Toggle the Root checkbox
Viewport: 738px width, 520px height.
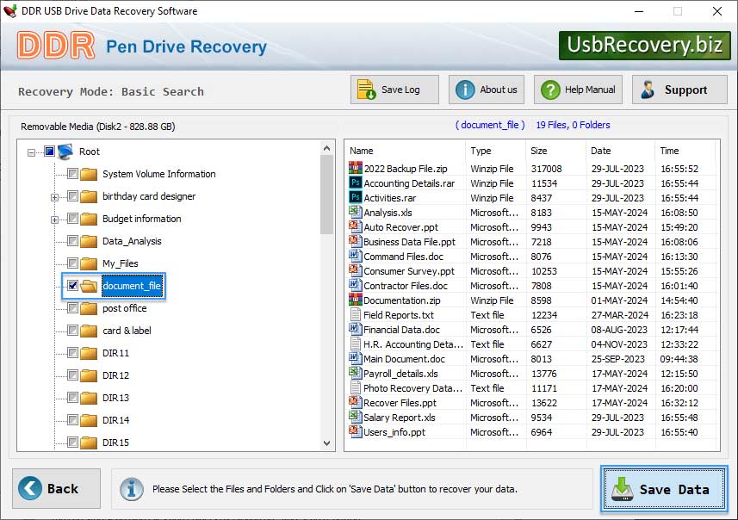[x=49, y=151]
